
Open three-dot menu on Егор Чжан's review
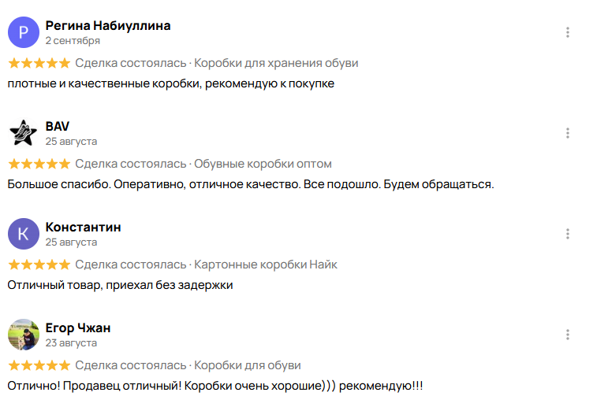(568, 335)
